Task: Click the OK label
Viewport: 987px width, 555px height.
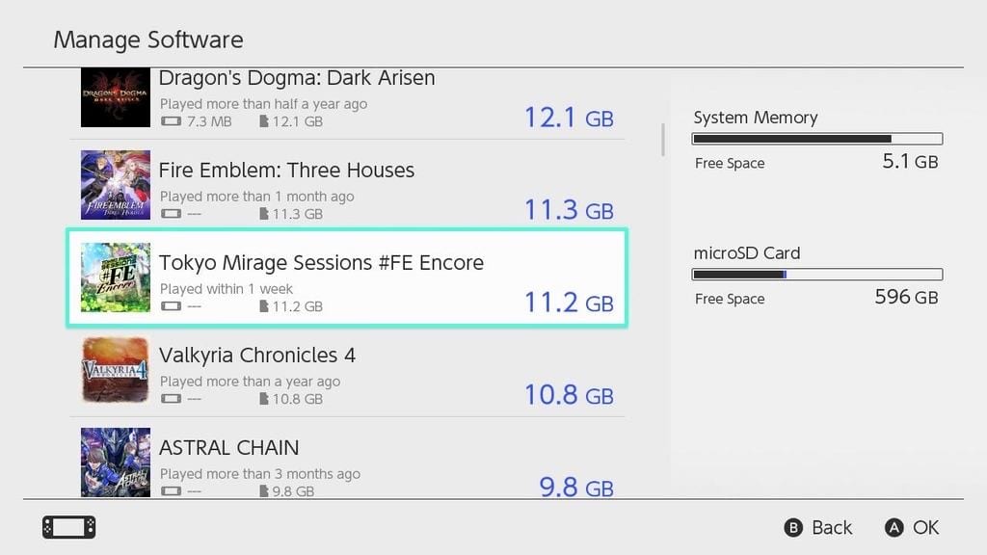Action: 925,527
